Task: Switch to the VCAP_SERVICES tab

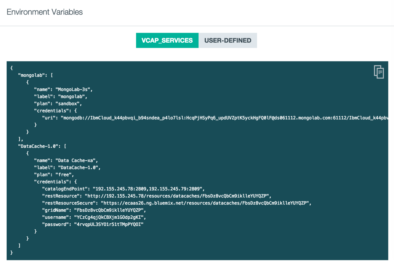Action: click(167, 40)
